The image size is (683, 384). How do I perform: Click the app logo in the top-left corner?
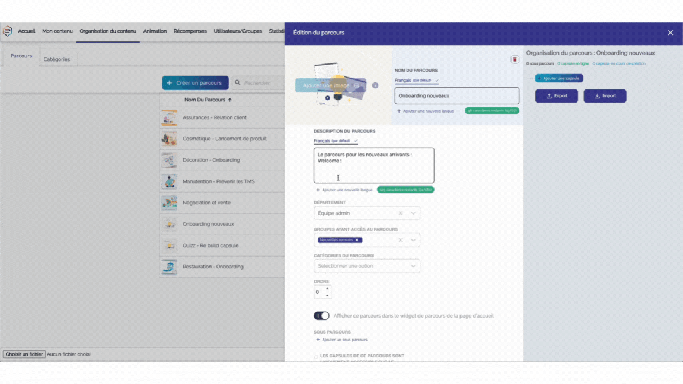coord(8,31)
